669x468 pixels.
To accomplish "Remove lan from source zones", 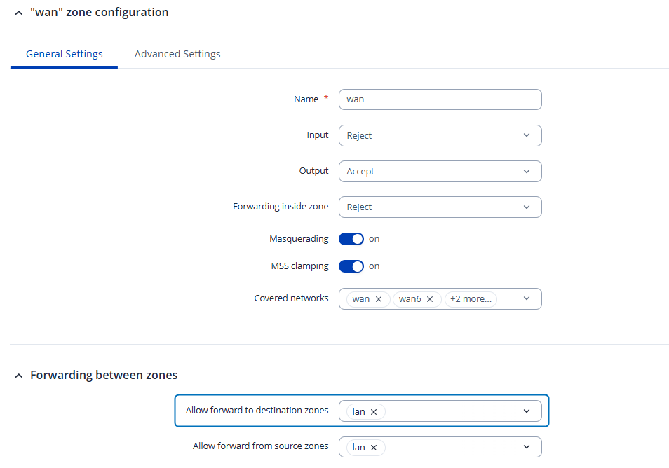I will 374,448.
